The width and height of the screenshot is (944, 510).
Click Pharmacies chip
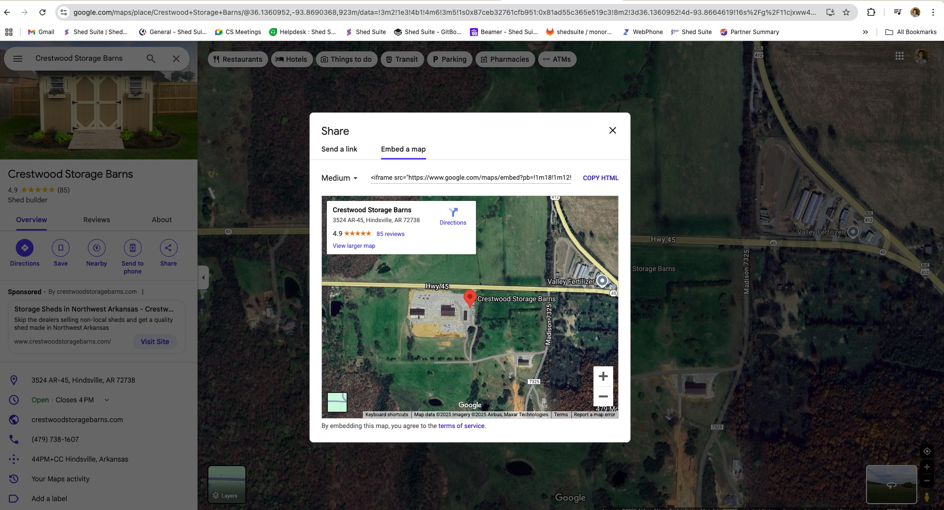[505, 59]
